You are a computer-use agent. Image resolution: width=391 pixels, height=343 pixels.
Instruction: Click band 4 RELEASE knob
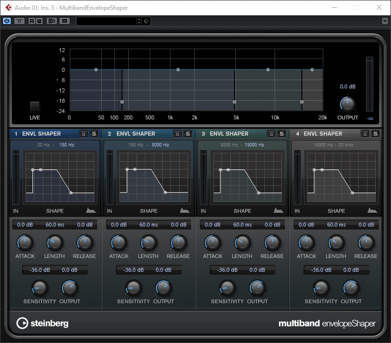(x=366, y=242)
